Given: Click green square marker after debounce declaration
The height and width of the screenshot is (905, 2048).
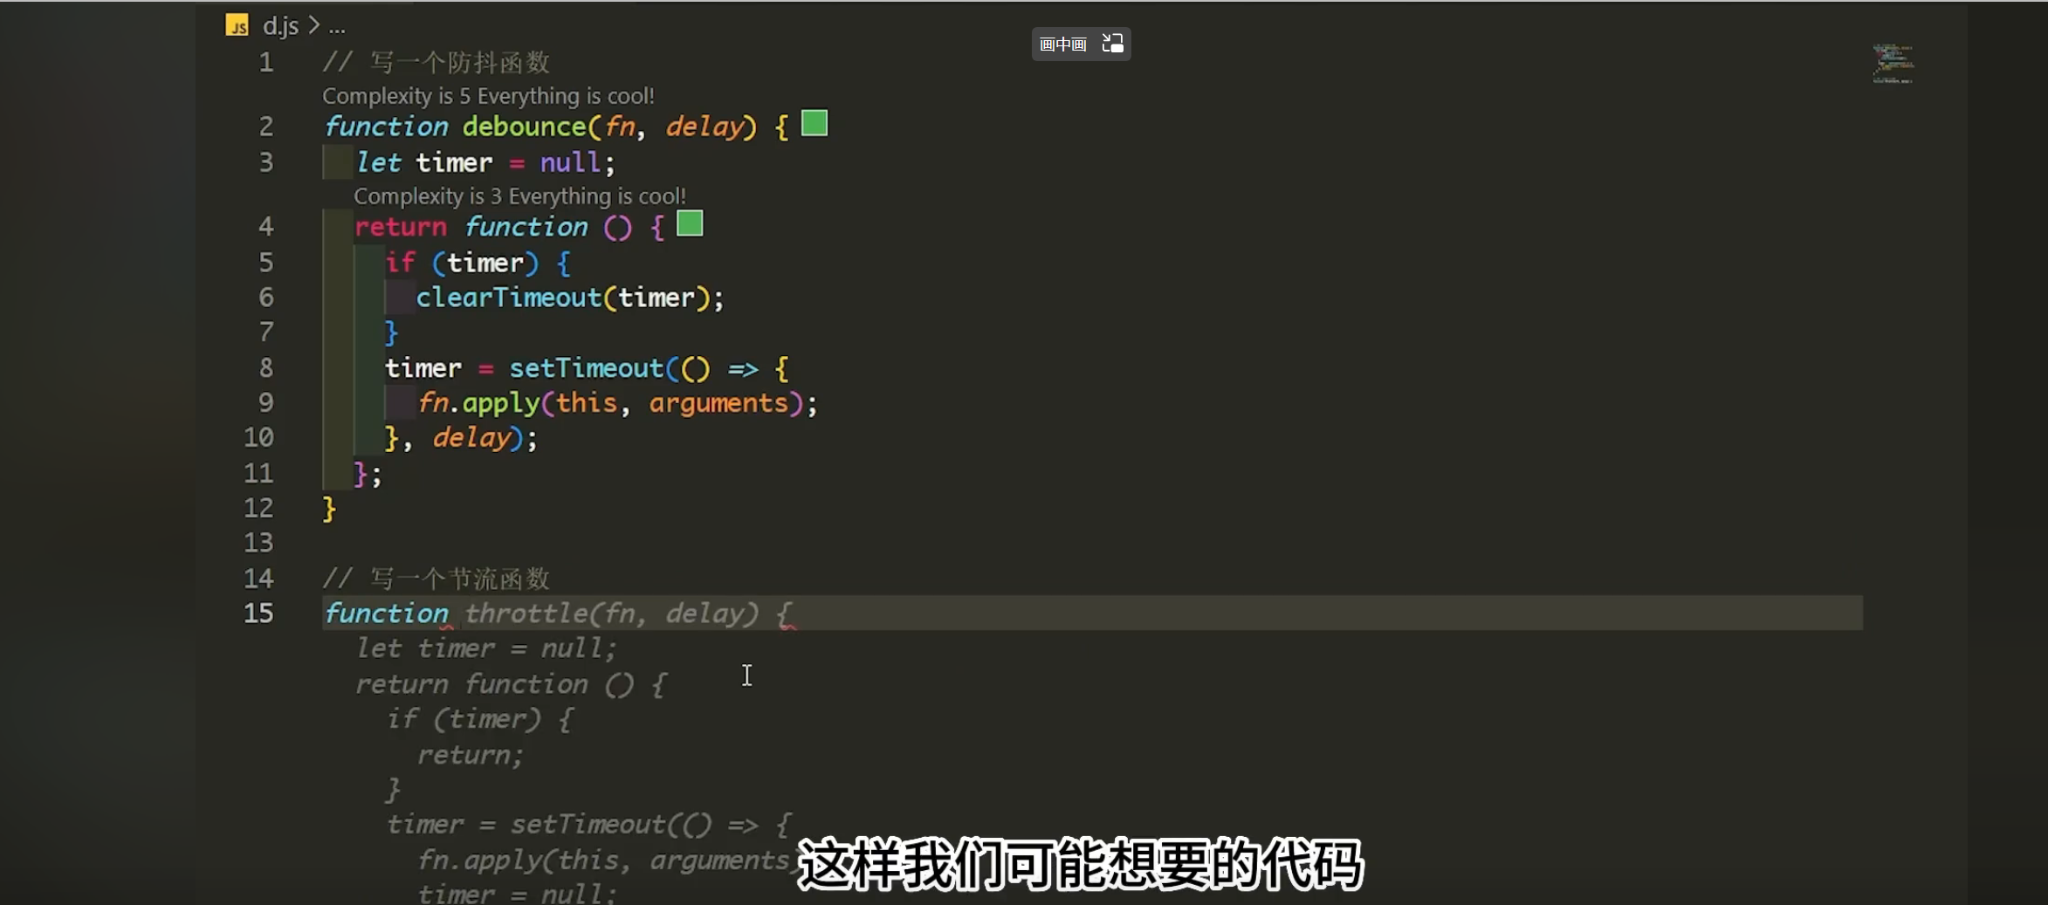Looking at the screenshot, I should point(814,123).
